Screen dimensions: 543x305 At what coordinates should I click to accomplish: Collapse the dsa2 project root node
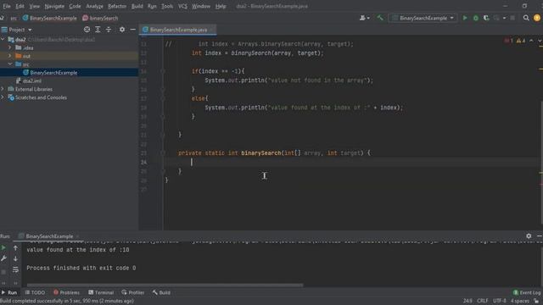[x=3, y=40]
